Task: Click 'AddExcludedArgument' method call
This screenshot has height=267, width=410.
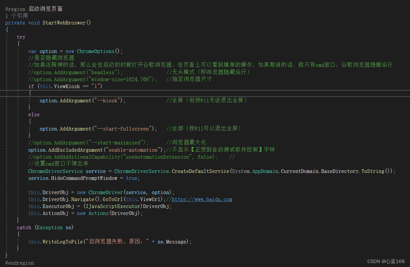Action: [x=75, y=150]
